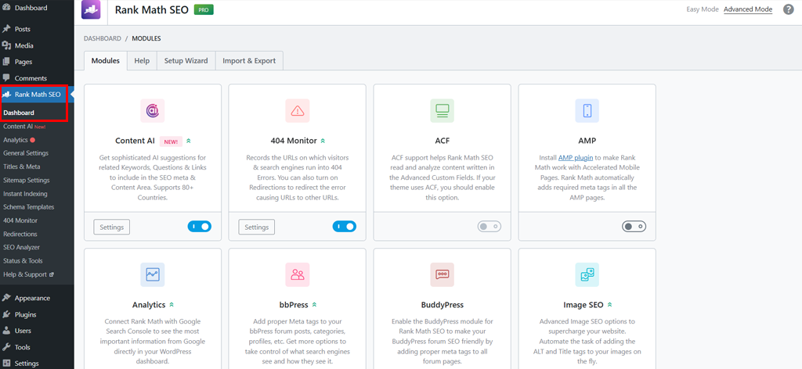Open Titles & Meta submenu item

21,167
